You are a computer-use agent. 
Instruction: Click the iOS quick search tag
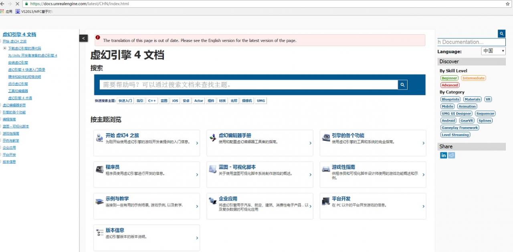tap(175, 101)
